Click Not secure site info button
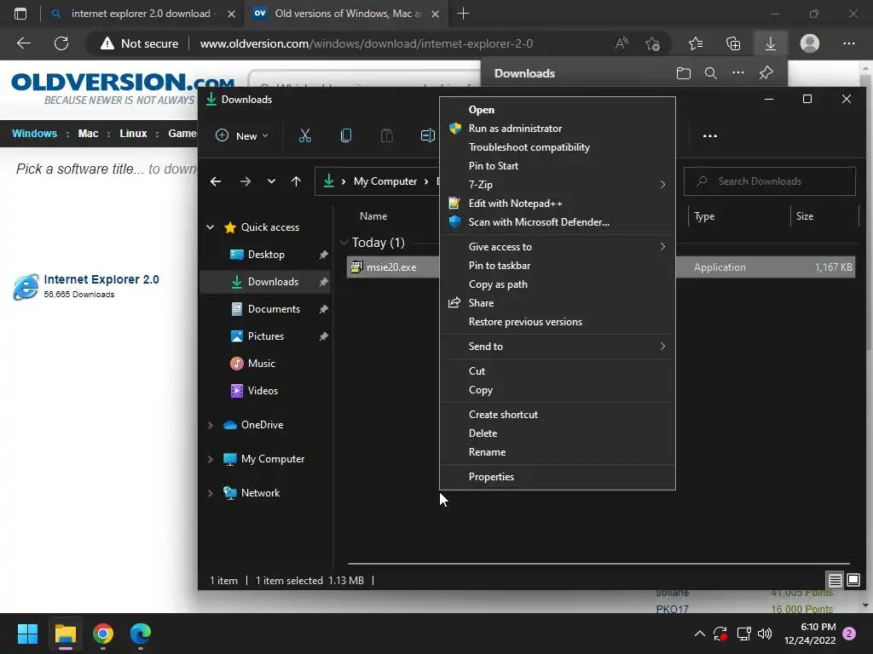Screen dimensions: 873x654 (140, 43)
